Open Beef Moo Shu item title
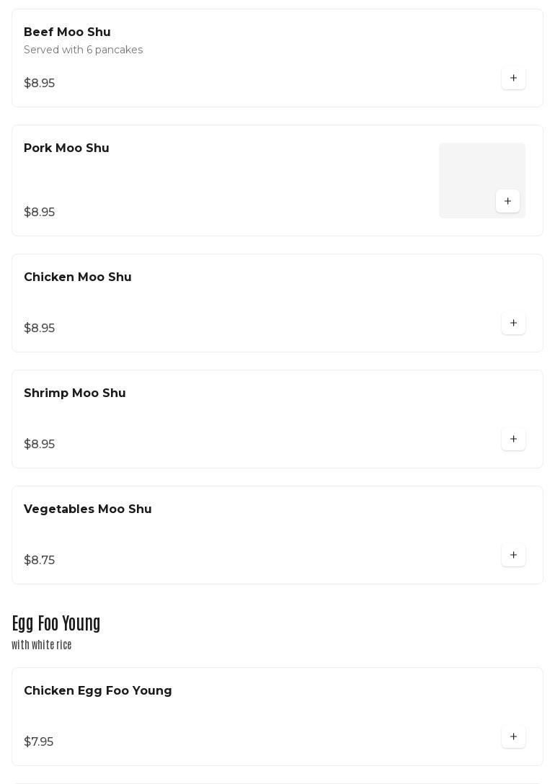 [67, 32]
